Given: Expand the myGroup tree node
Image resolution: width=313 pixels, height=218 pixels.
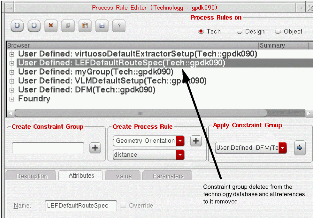Looking at the screenshot, I should pyautogui.click(x=12, y=72).
